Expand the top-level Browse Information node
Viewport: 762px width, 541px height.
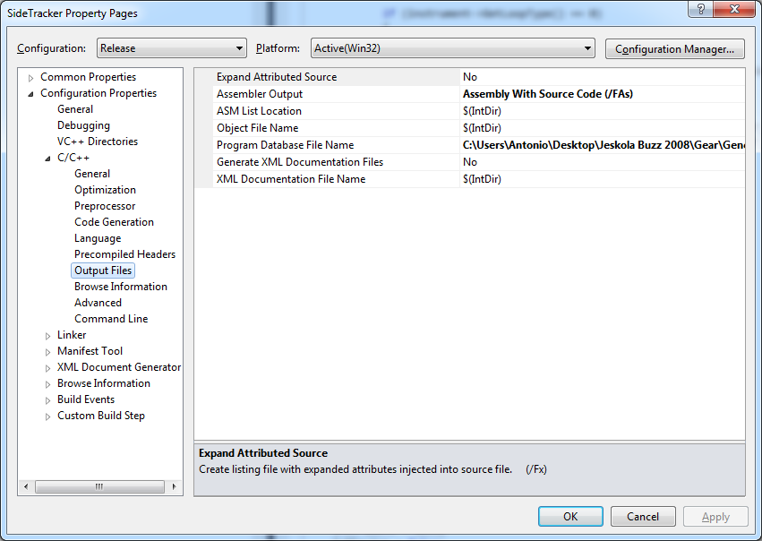point(47,384)
